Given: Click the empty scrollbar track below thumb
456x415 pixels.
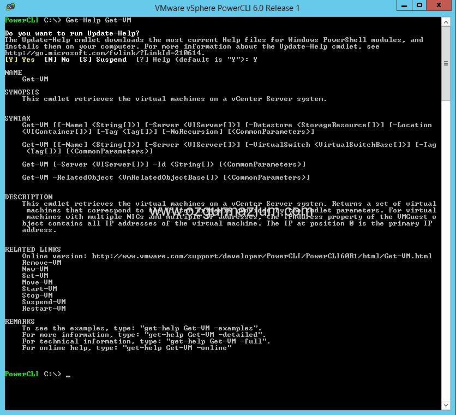Looking at the screenshot, I should (446, 251).
